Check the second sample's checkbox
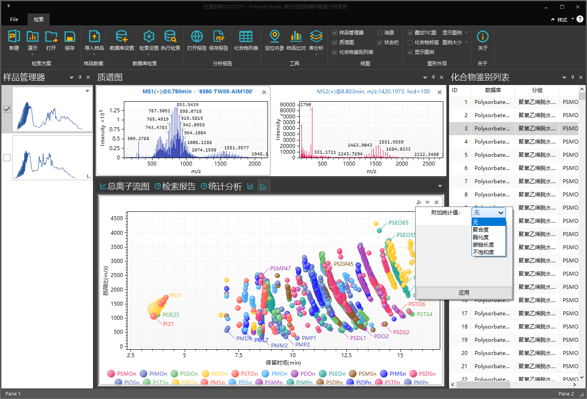Viewport: 587px width, 399px height. click(7, 158)
